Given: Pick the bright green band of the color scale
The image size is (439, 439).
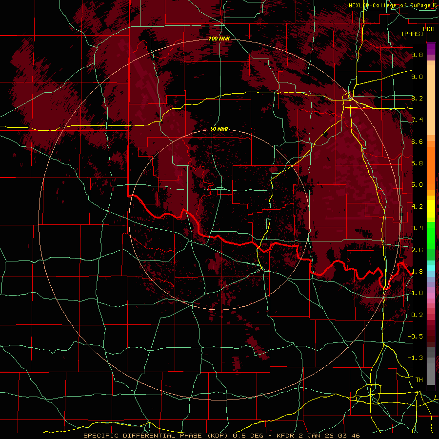Looking at the screenshot, I should pos(431,236).
